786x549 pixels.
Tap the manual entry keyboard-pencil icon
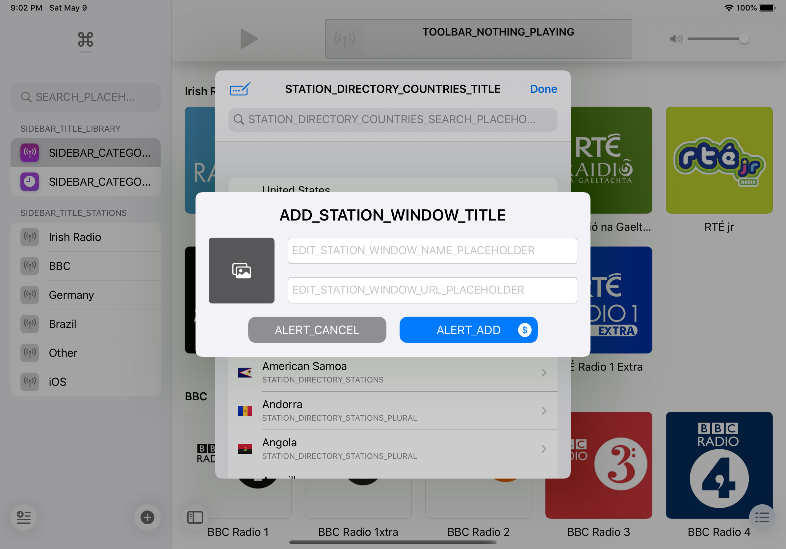tap(240, 89)
